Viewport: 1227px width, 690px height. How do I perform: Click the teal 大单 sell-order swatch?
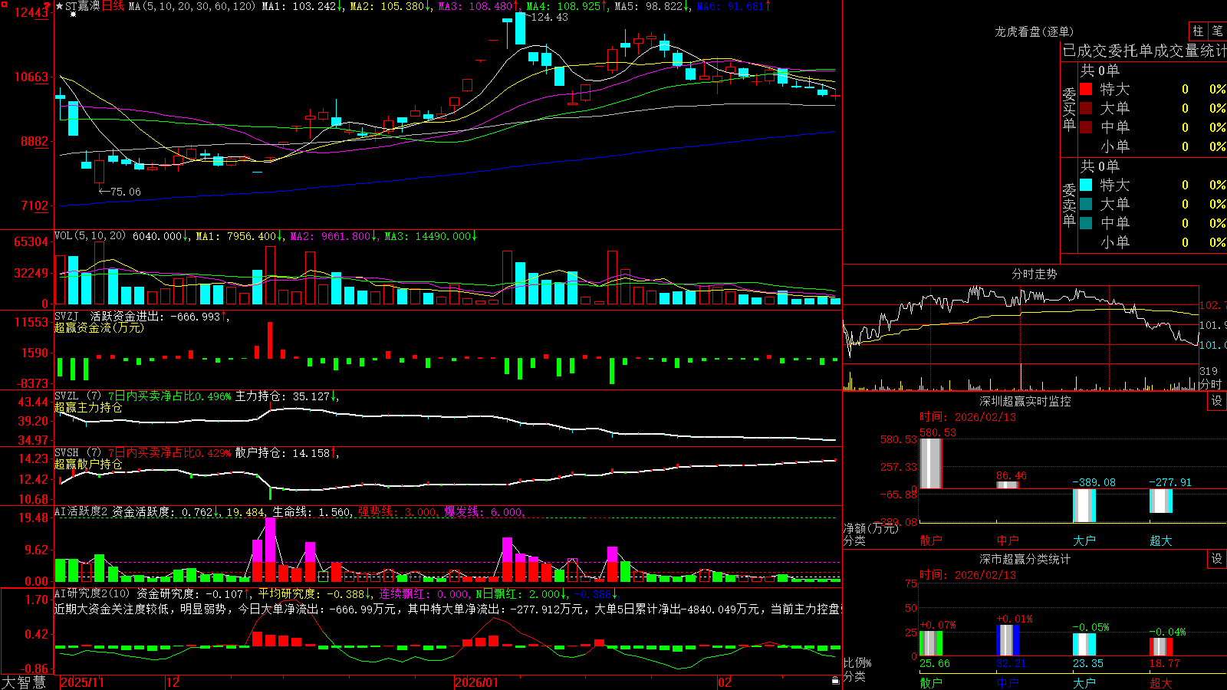[1086, 204]
